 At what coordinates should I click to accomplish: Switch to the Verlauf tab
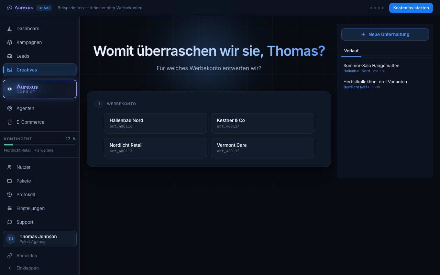click(x=351, y=51)
